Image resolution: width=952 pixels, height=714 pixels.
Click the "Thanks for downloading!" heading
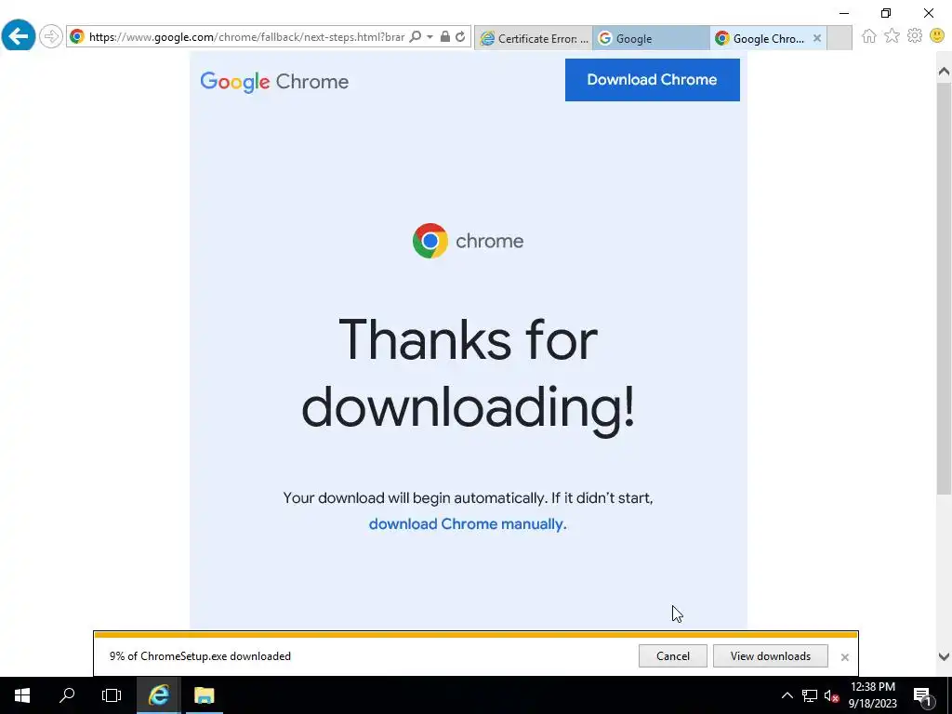(x=468, y=374)
